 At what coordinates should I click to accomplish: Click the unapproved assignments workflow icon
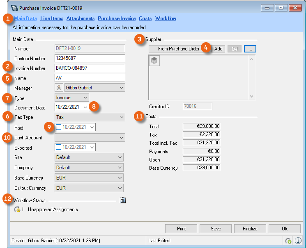[x=17, y=209]
